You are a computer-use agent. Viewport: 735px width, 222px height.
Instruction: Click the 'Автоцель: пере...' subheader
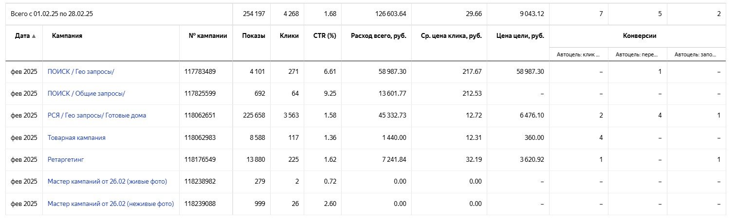pyautogui.click(x=637, y=54)
